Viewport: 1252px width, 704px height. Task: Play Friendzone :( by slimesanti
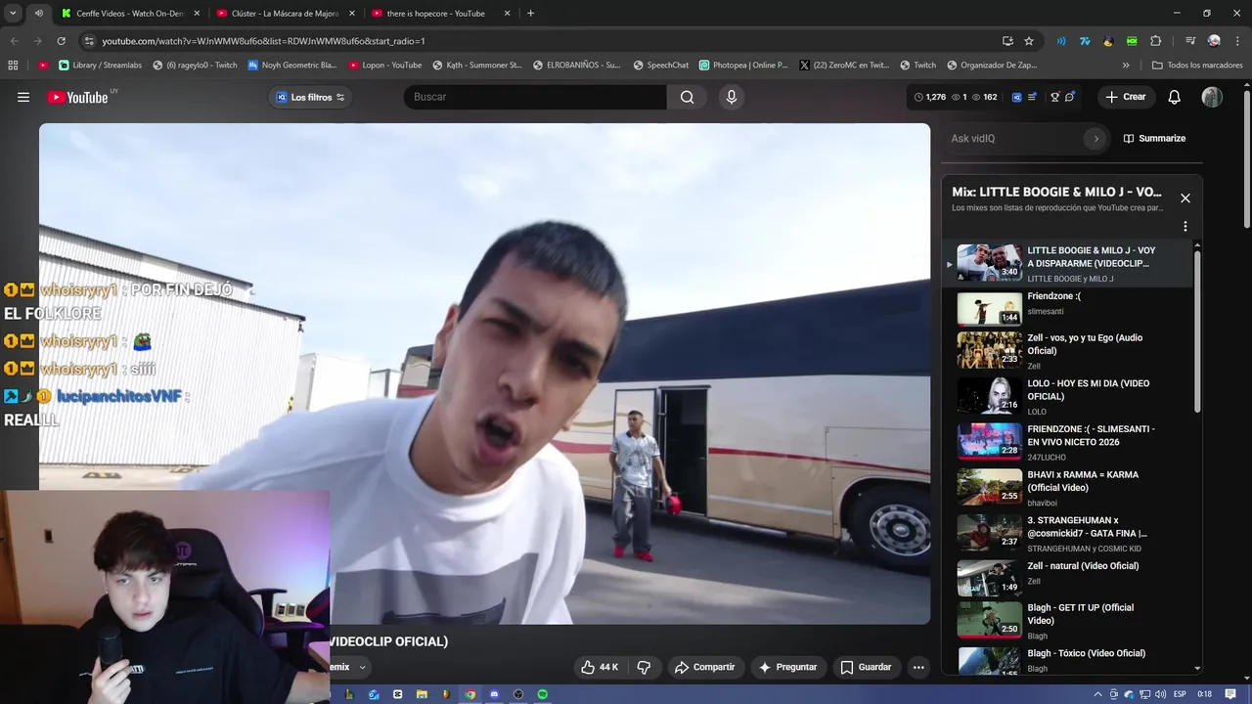click(x=1069, y=308)
